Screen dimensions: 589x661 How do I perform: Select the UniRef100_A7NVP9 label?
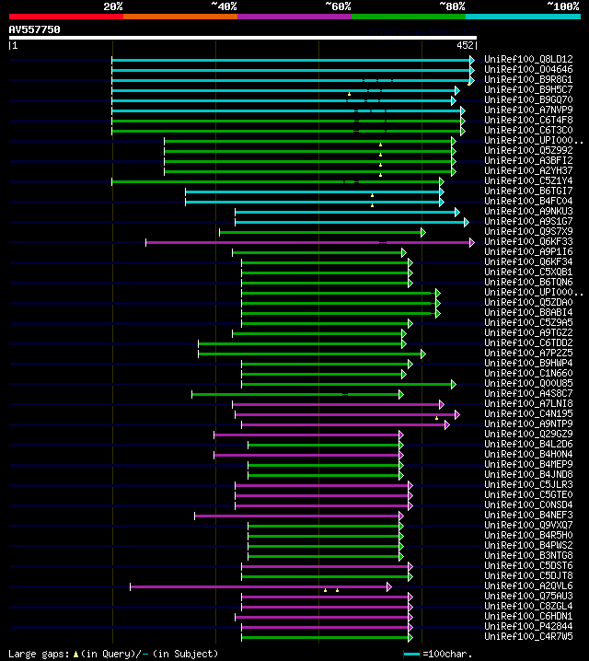point(528,110)
